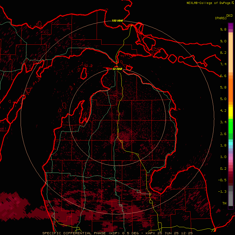The image size is (235, 235).
Task: Click the 1.0 scale value
Action: [223, 157]
